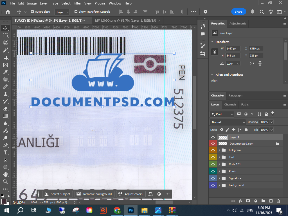
Task: Switch to the Channels tab
Action: pos(230,105)
